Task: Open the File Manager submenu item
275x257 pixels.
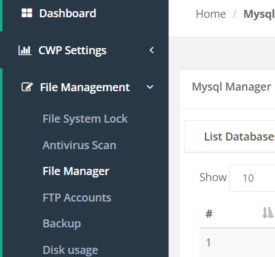Action: (x=76, y=171)
